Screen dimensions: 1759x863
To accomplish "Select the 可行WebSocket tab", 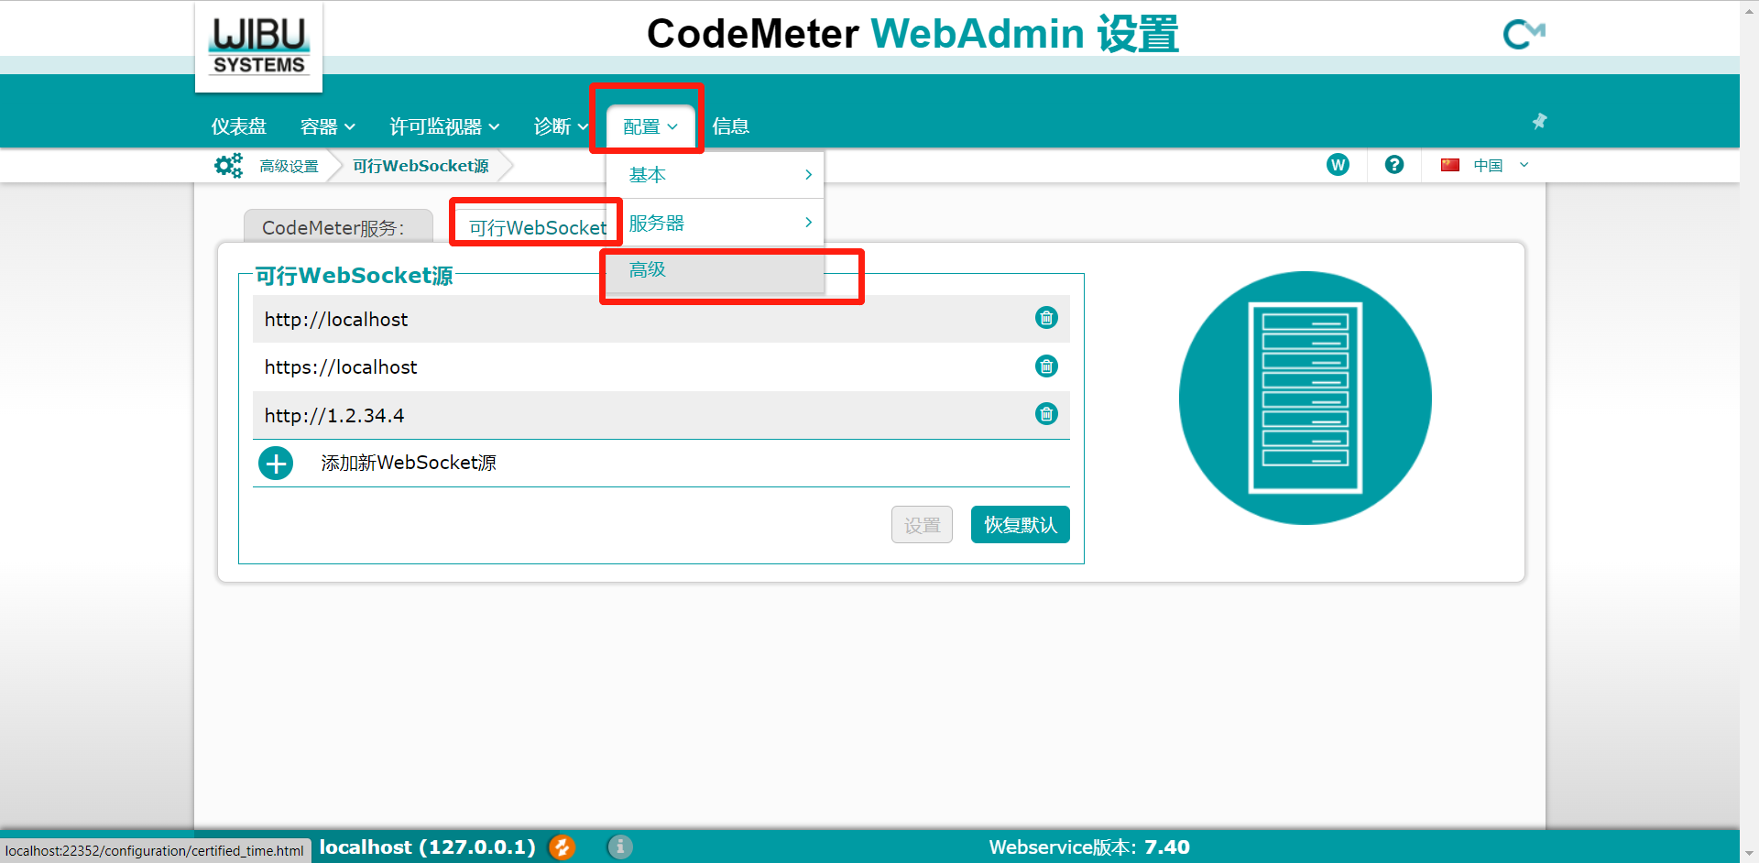I will pyautogui.click(x=538, y=227).
